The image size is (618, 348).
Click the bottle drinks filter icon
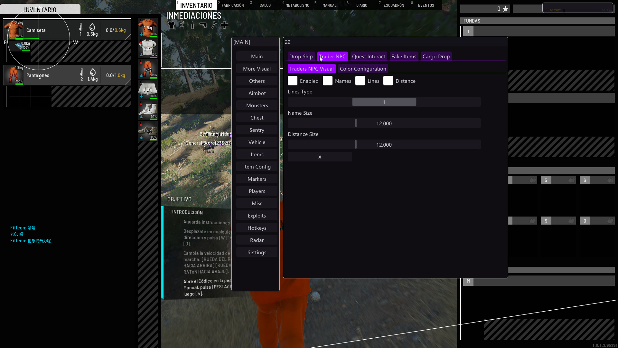pos(192,25)
